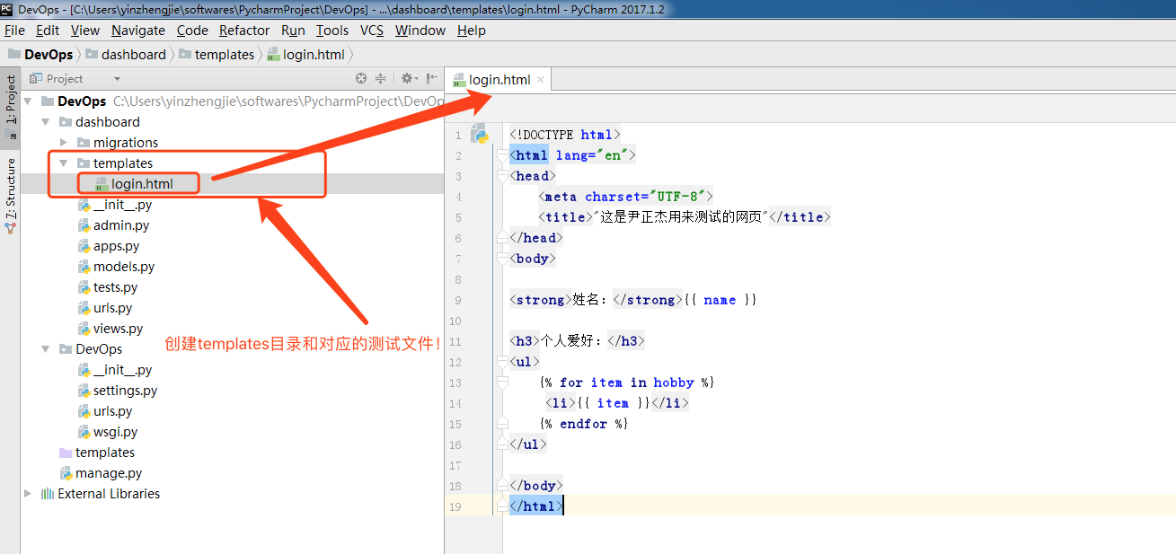Open the File menu
The height and width of the screenshot is (554, 1176).
coord(14,31)
